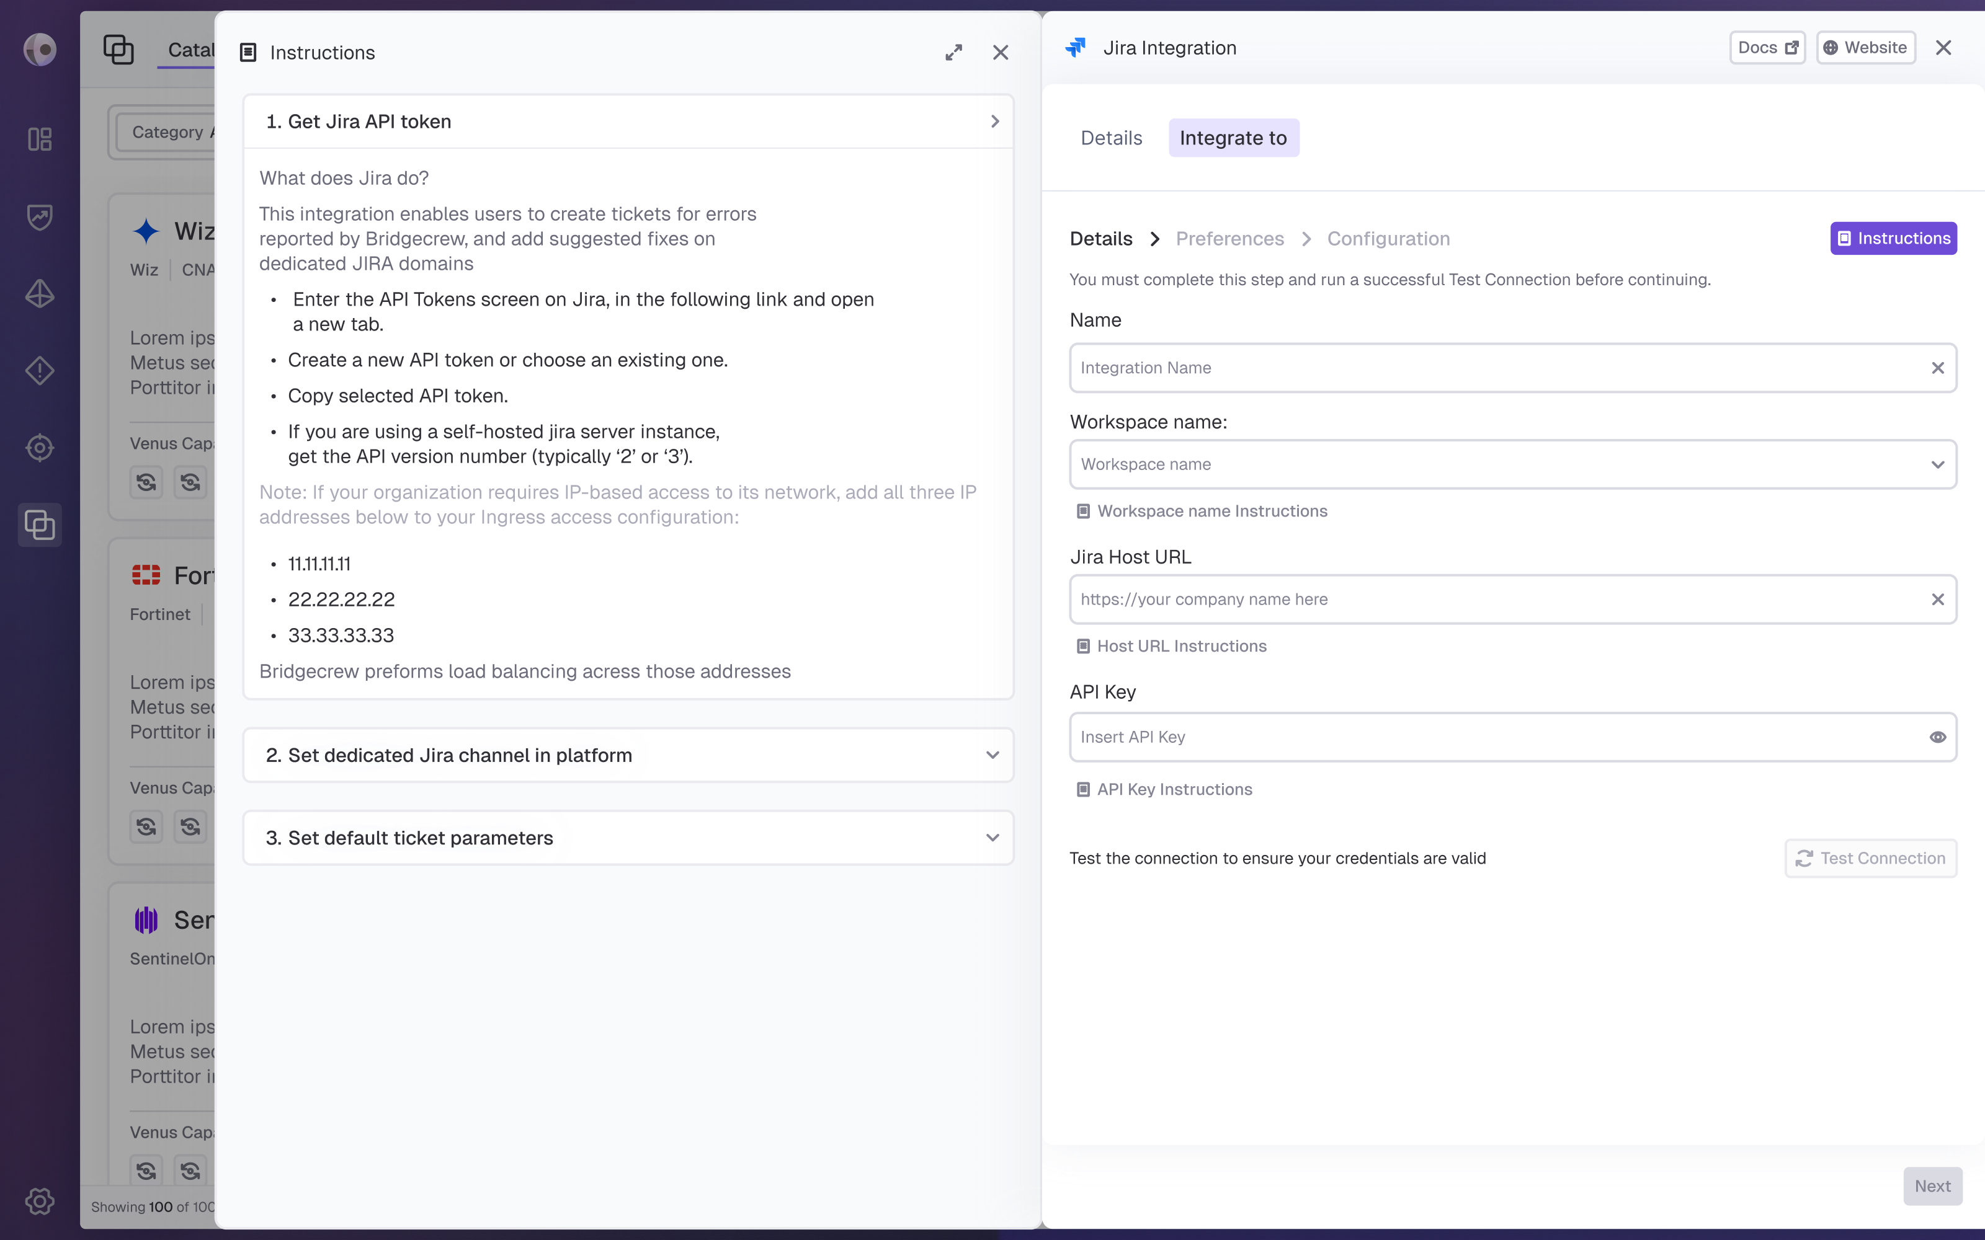Go to the Configuration step
1985x1240 pixels.
[x=1389, y=239]
